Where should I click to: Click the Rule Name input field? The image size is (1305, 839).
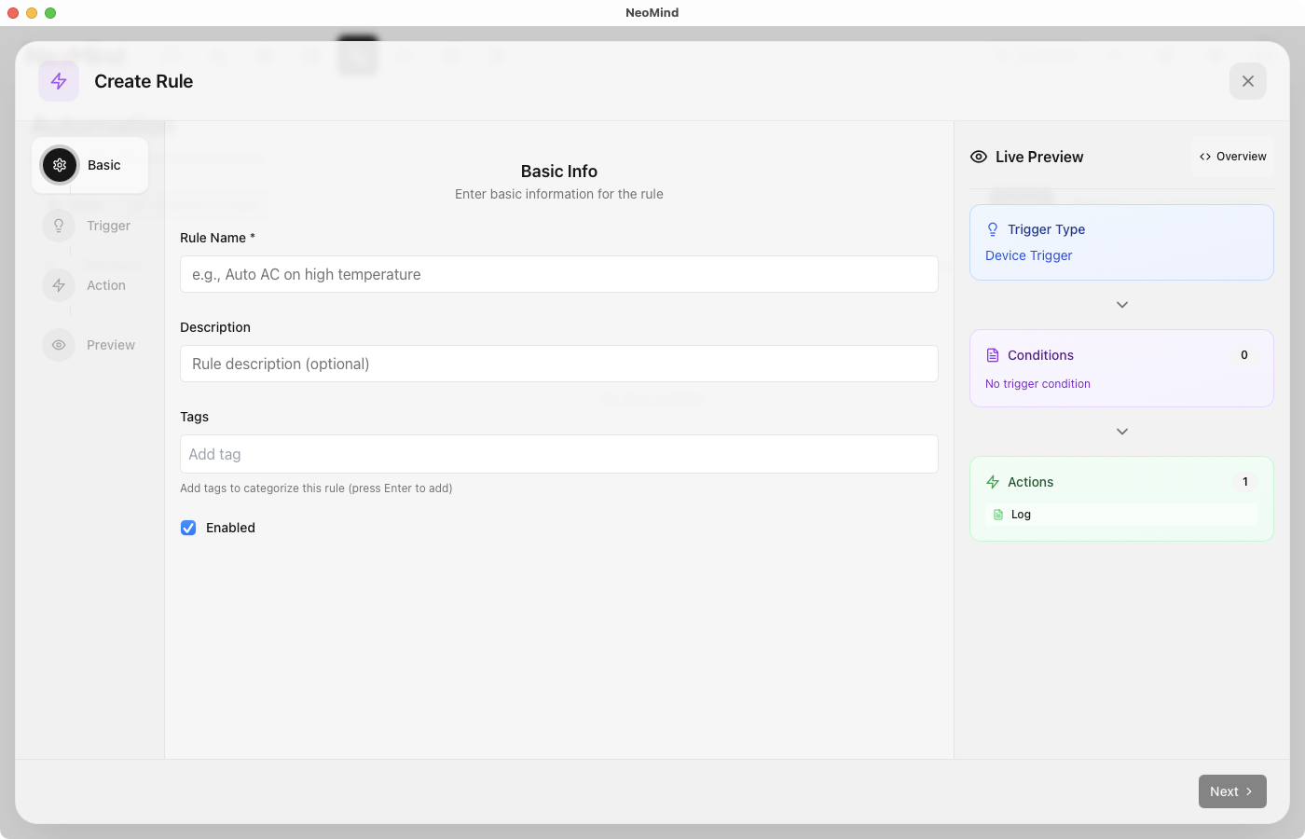click(559, 273)
